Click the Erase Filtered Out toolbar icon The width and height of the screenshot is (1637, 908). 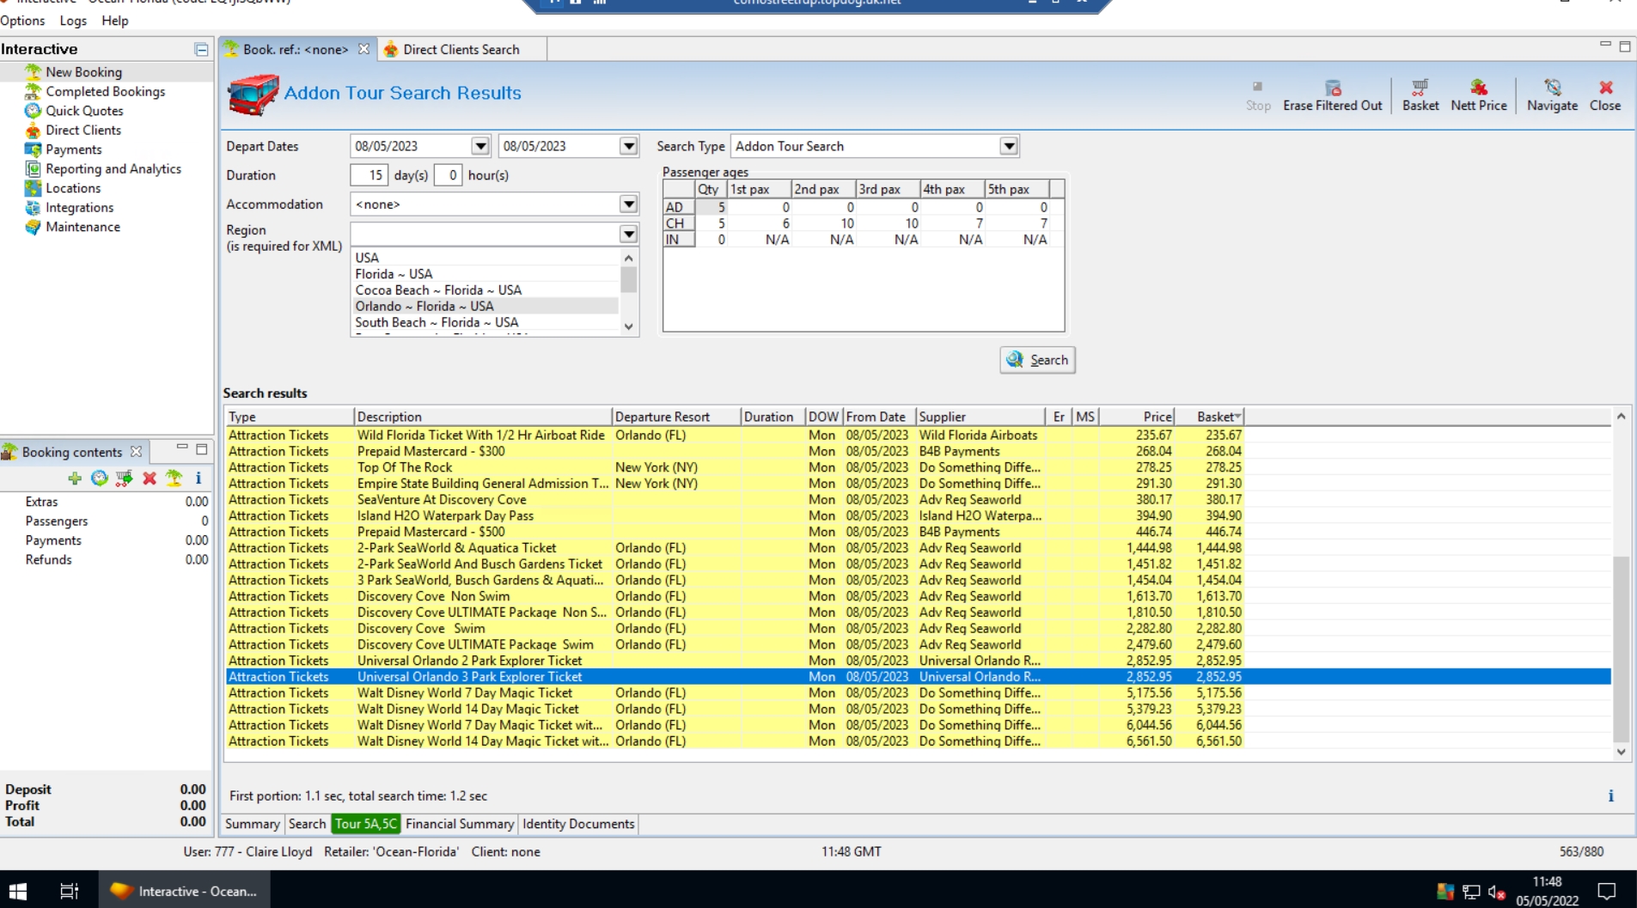[x=1333, y=88]
